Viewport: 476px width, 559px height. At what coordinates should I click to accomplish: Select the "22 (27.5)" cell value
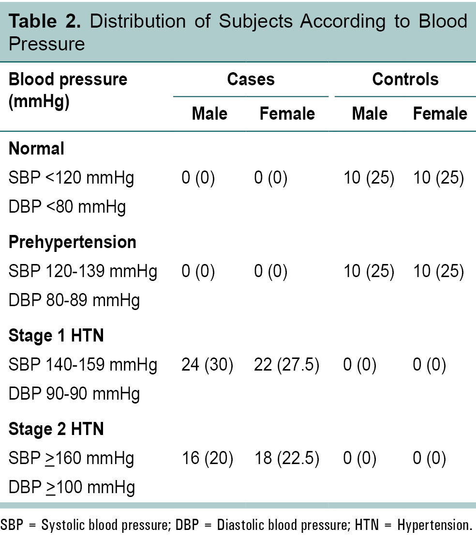286,365
